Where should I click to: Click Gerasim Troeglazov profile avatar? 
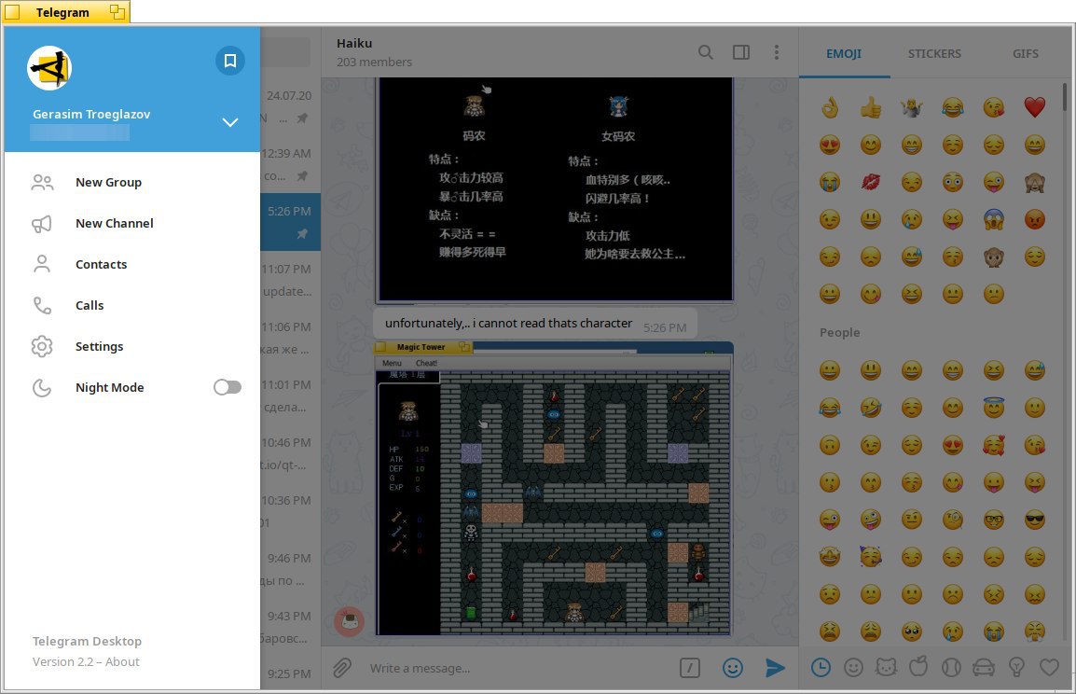coord(49,68)
